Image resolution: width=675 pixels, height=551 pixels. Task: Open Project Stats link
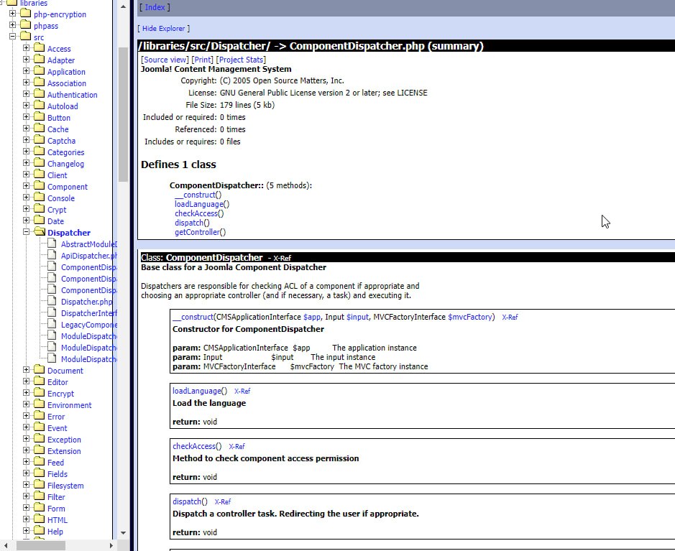click(241, 60)
